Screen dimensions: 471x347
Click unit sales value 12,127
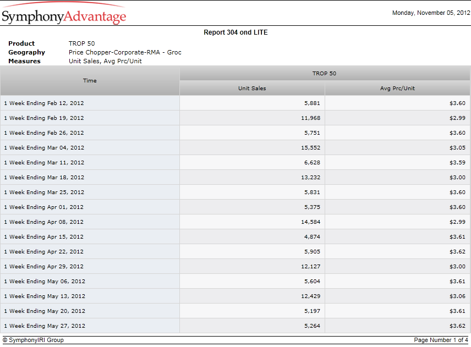pyautogui.click(x=310, y=267)
